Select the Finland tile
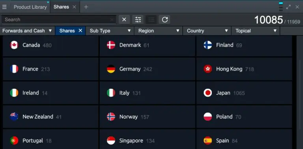The image size is (303, 149). coord(244,46)
